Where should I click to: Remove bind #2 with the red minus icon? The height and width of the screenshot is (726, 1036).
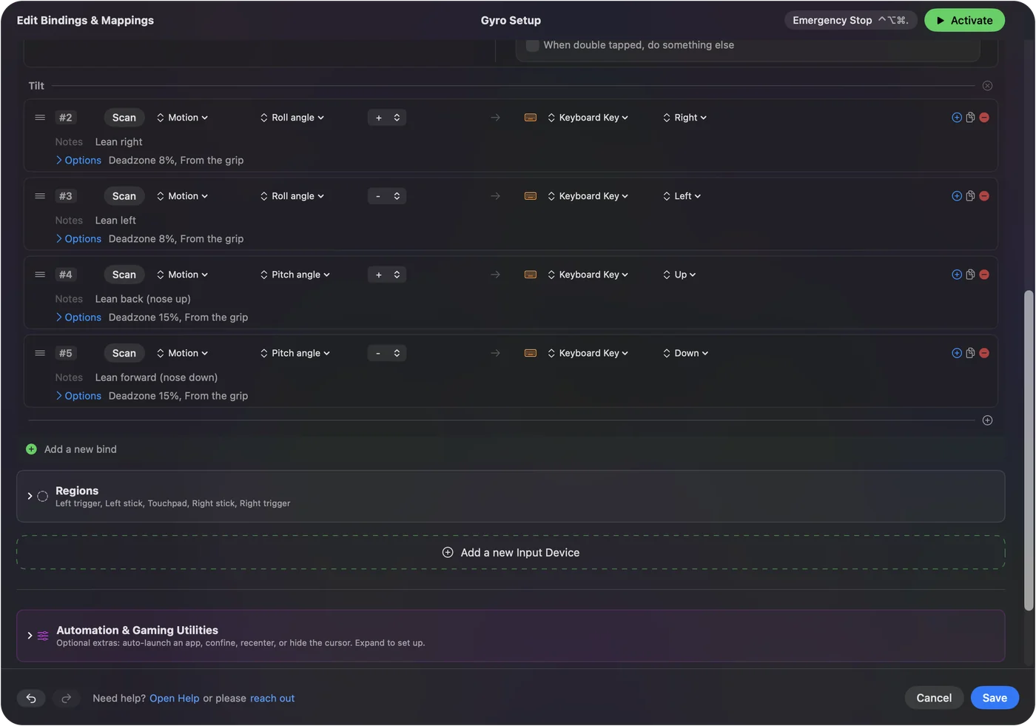[x=984, y=118]
